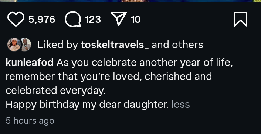The width and height of the screenshot is (261, 134).
Task: Click the post image strip above the actions
Action: pyautogui.click(x=130, y=1)
